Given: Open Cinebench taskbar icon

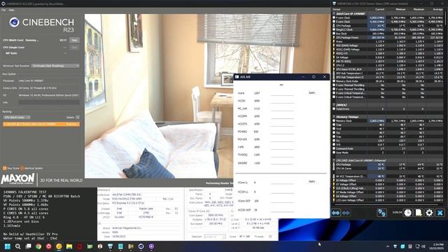Looking at the screenshot, I should point(141,246).
